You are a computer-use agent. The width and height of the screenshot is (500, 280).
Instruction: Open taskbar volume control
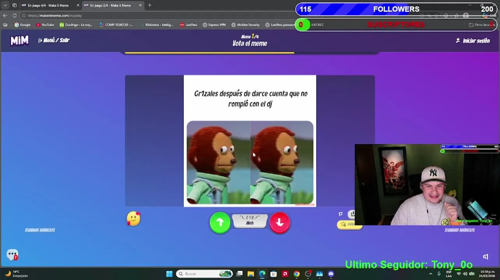[x=465, y=274]
